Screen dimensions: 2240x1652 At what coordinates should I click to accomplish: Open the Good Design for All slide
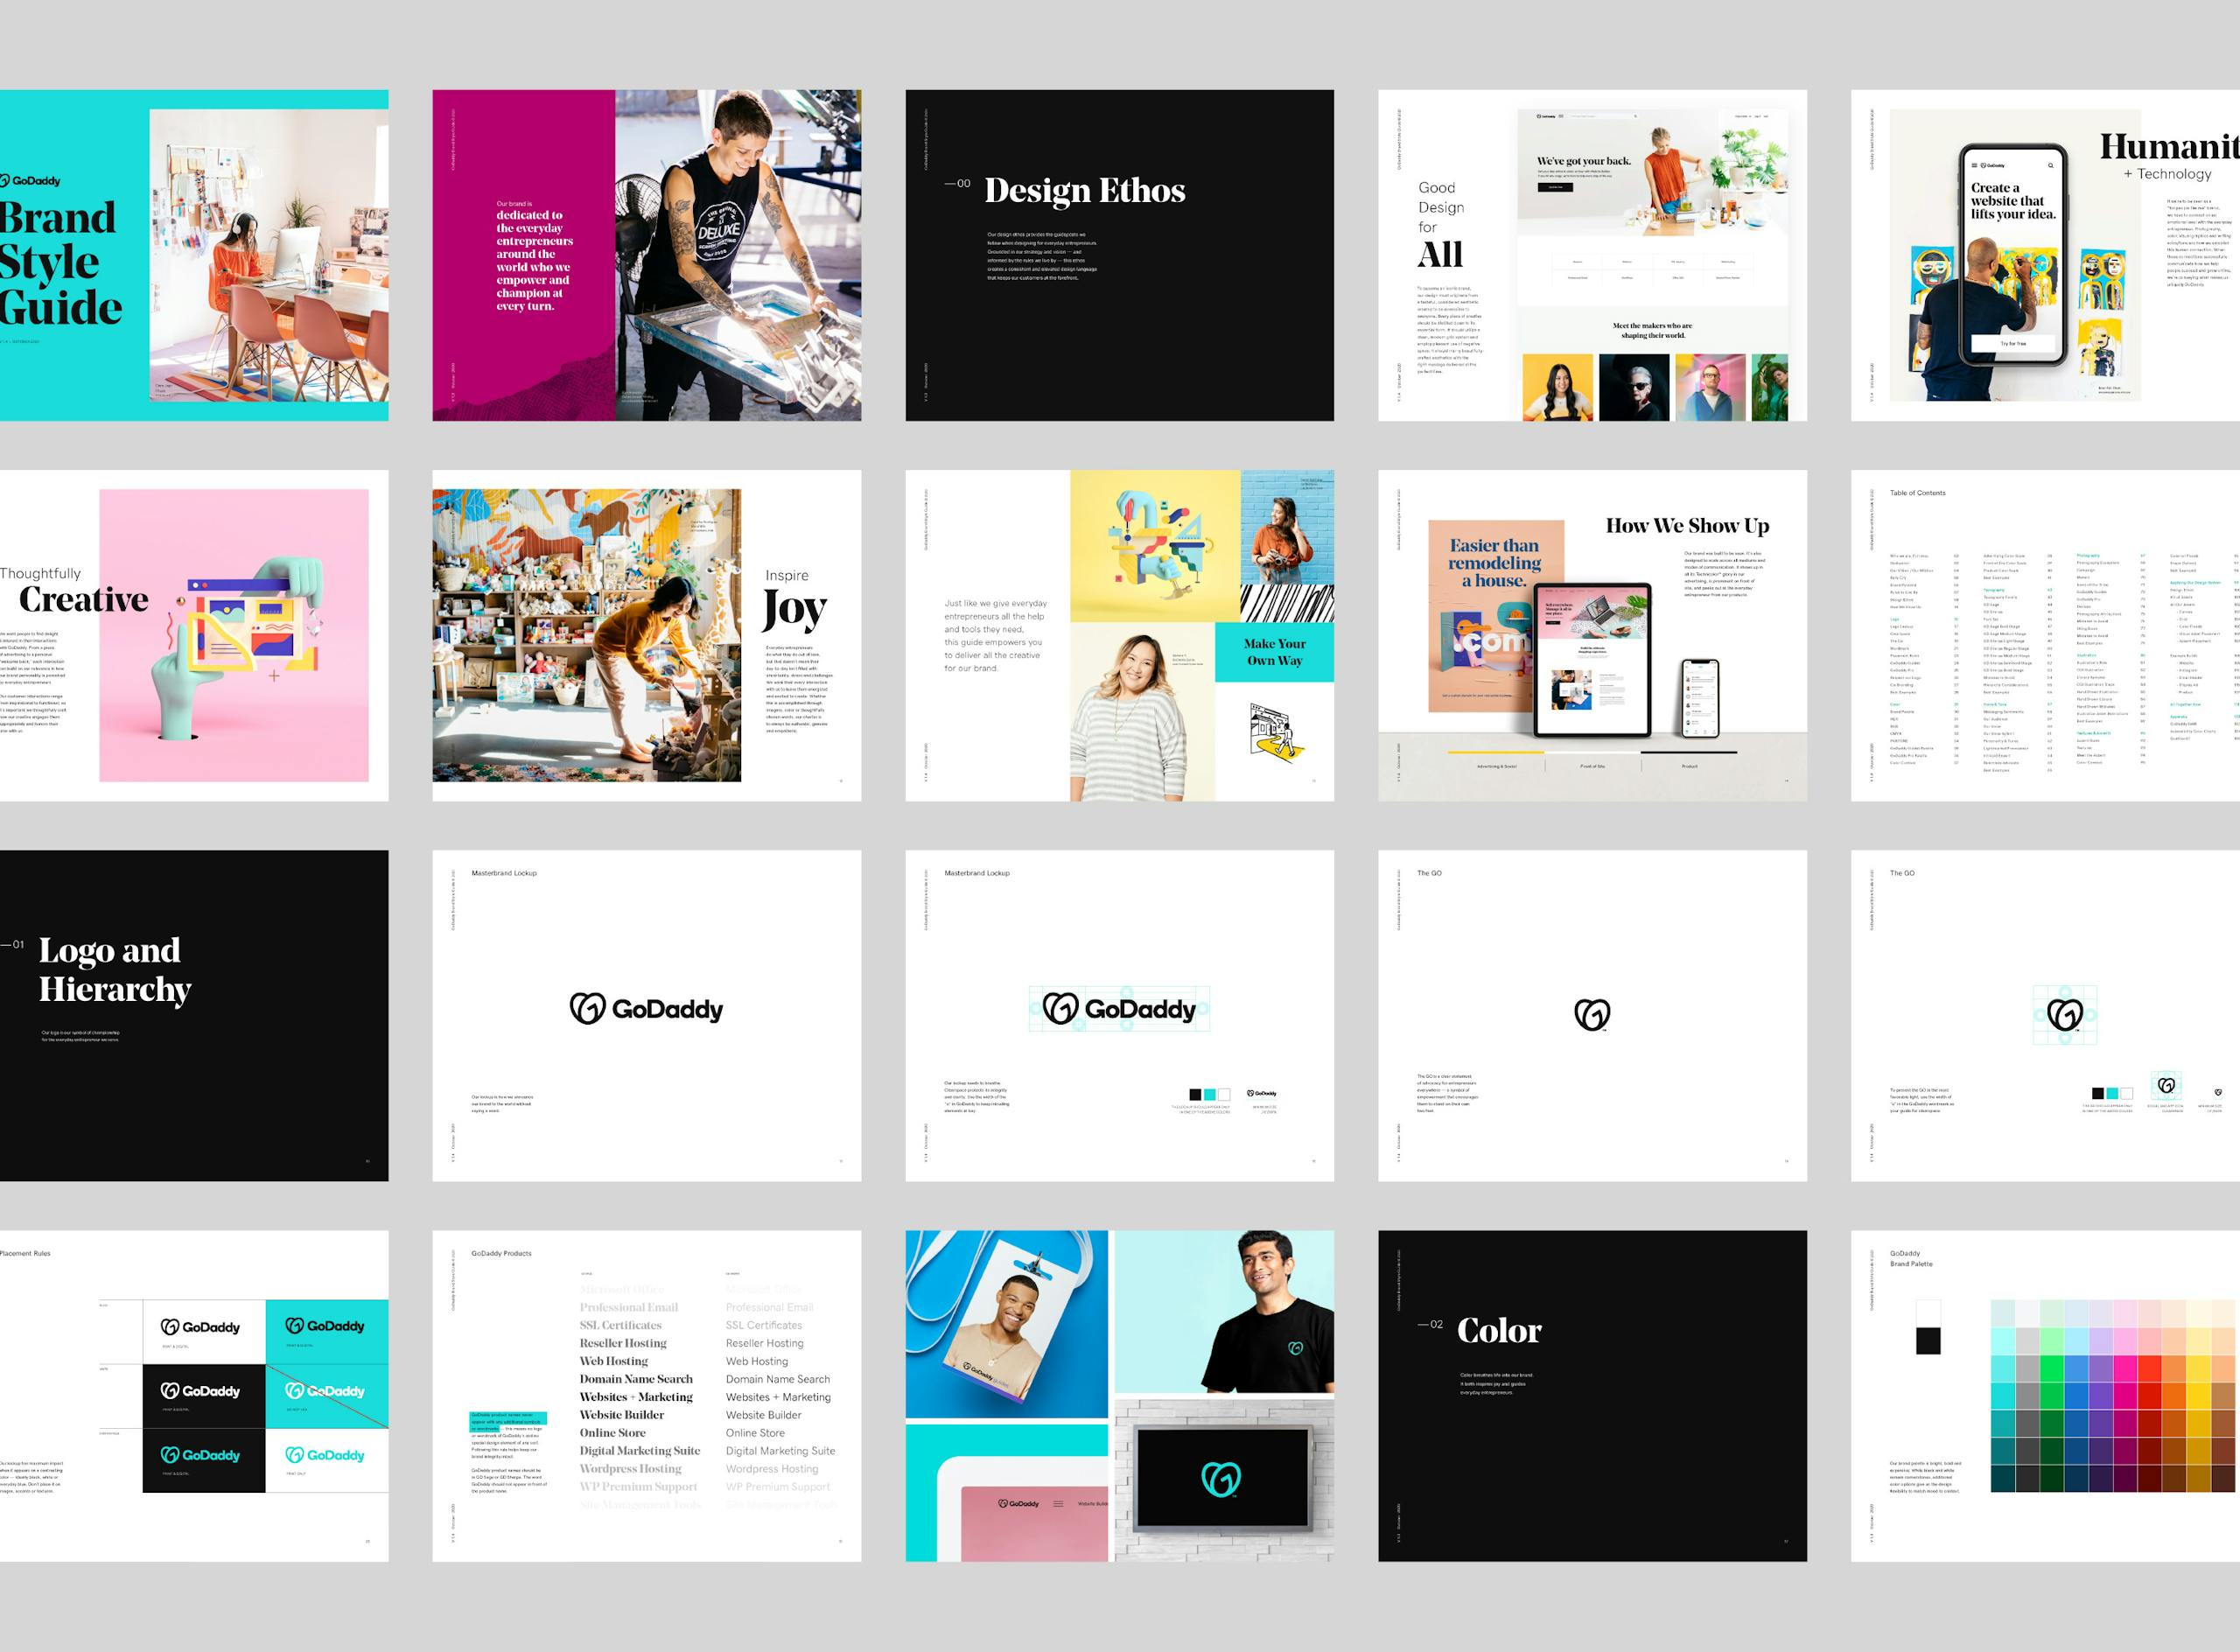[1592, 255]
